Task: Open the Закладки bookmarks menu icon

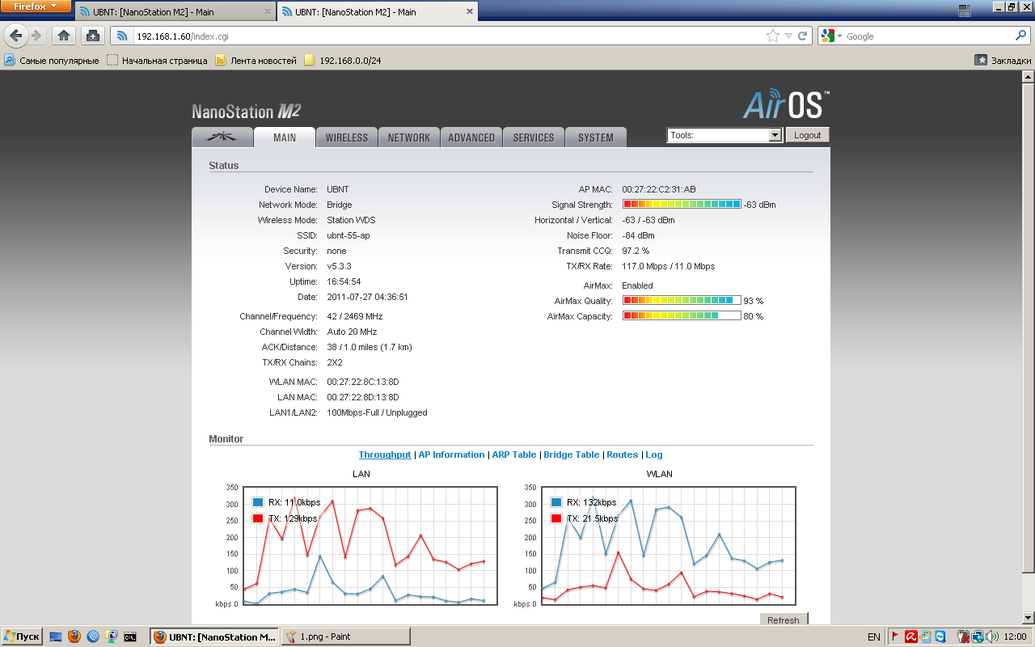Action: (x=981, y=61)
